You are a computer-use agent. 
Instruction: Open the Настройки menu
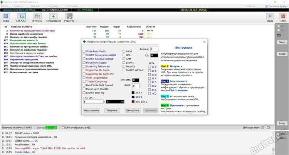point(72,6)
